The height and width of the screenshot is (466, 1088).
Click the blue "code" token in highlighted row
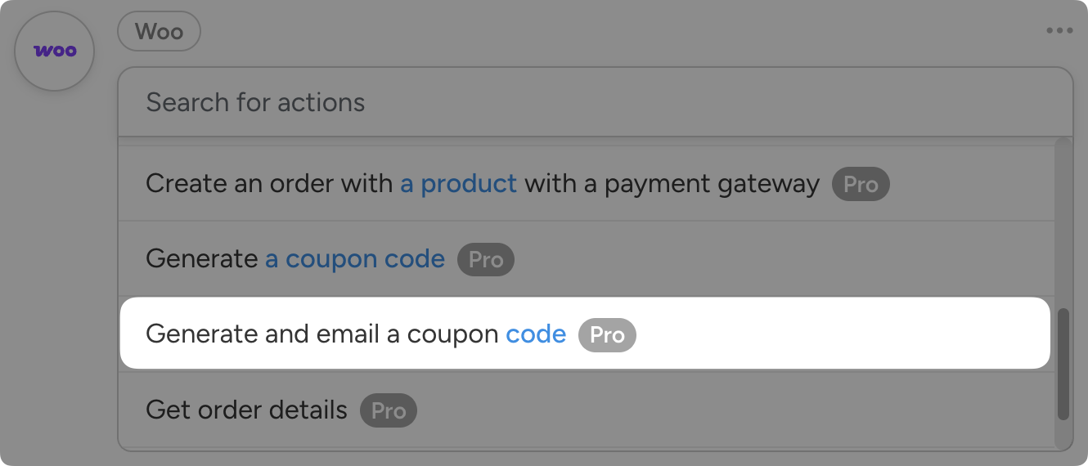(536, 334)
